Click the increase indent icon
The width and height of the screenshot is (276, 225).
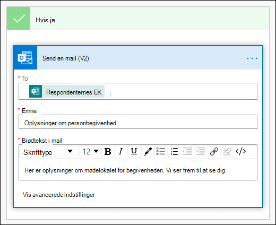pos(187,152)
